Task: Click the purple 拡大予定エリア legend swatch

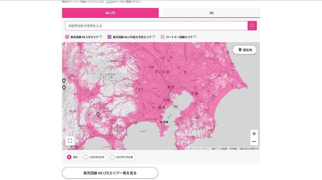Action: click(109, 37)
